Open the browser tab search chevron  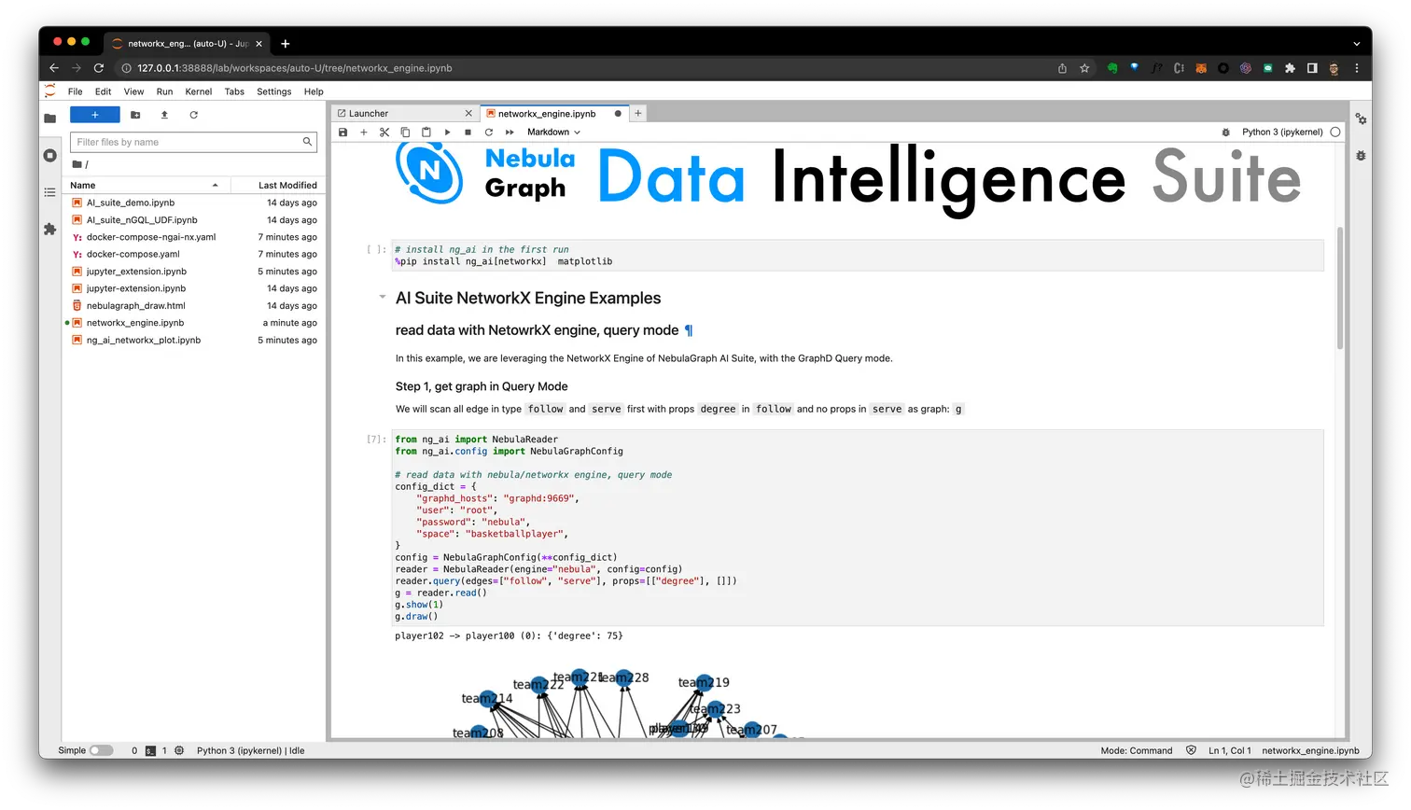pos(1356,44)
